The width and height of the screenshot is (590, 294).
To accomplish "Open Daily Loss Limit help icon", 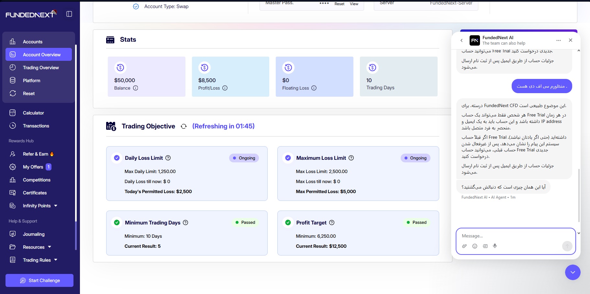I will point(168,158).
